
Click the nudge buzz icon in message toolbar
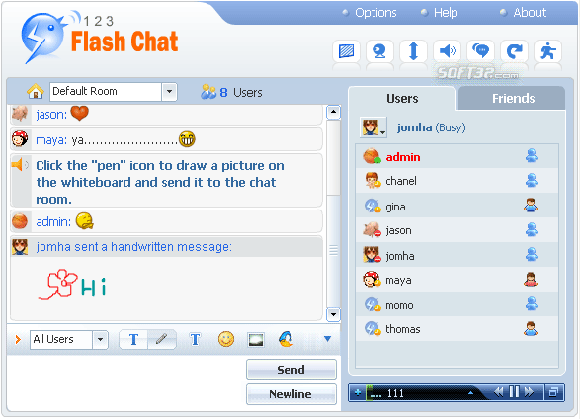click(286, 339)
